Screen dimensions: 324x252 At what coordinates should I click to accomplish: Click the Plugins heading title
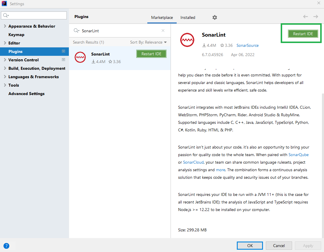pyautogui.click(x=81, y=17)
